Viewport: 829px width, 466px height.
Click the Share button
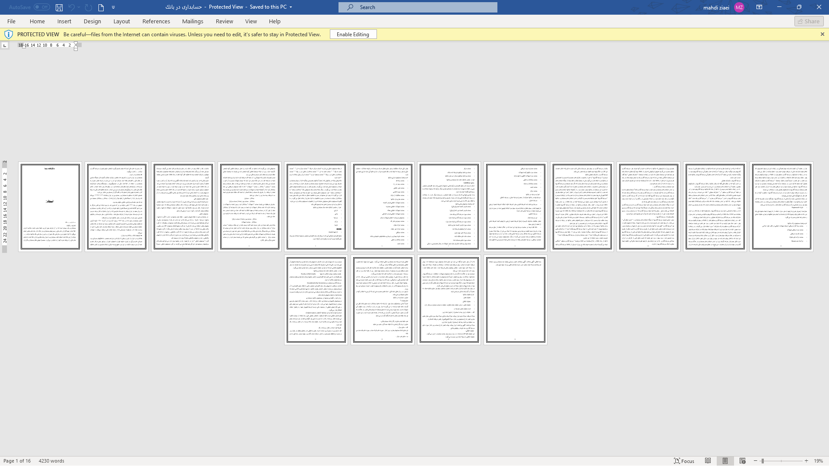(809, 21)
